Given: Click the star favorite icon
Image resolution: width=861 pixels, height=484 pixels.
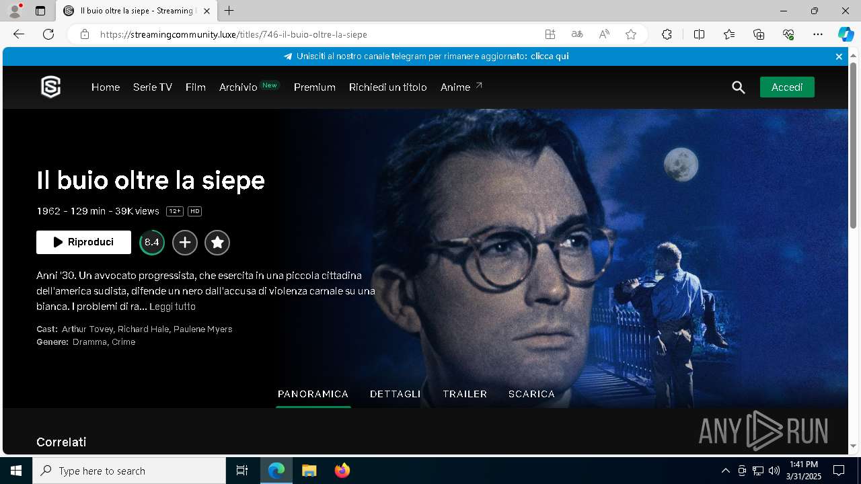Looking at the screenshot, I should 217,243.
